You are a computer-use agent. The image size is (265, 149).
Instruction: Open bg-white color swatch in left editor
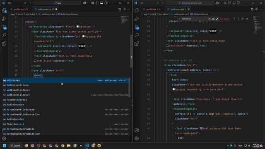click(x=77, y=26)
